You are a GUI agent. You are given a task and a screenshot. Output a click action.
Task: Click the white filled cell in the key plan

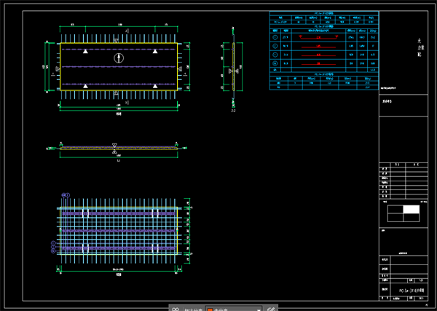(411, 209)
